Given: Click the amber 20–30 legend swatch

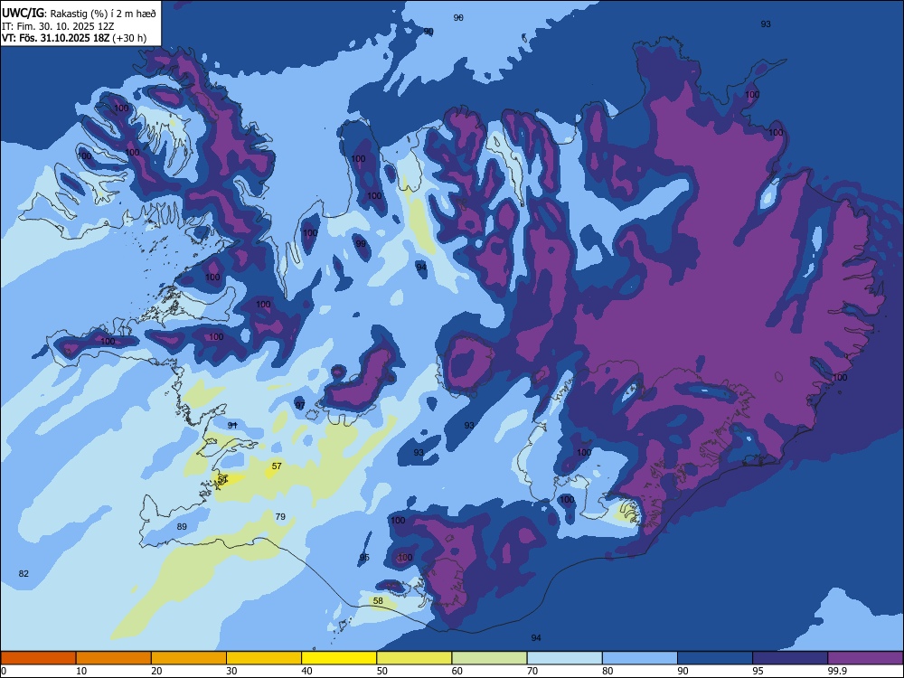Looking at the screenshot, I should [x=189, y=658].
